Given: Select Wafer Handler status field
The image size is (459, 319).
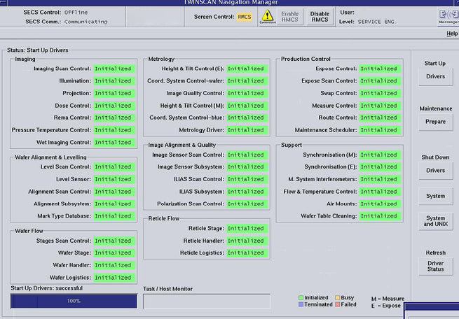Looking at the screenshot, I should pyautogui.click(x=114, y=265).
